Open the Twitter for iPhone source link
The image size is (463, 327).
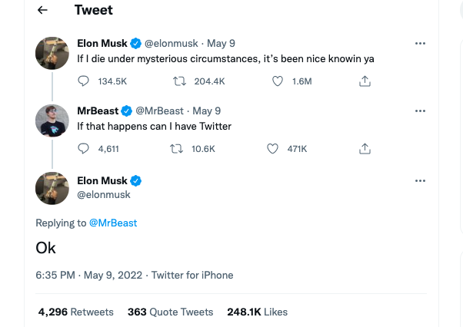click(x=192, y=275)
